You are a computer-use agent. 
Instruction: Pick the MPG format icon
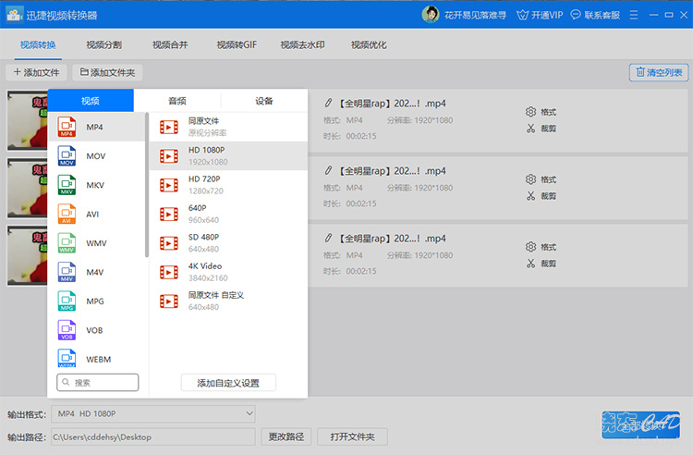tap(67, 301)
